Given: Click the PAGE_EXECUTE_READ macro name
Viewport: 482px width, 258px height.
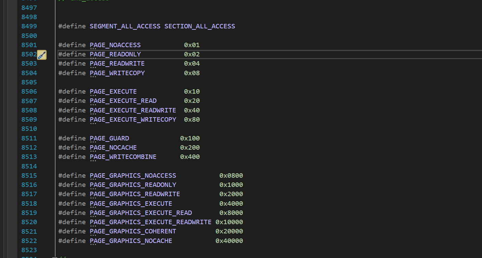Looking at the screenshot, I should 123,101.
